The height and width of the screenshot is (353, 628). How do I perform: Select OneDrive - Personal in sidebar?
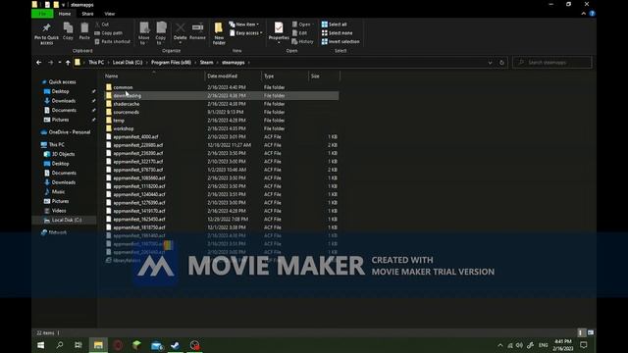[70, 132]
